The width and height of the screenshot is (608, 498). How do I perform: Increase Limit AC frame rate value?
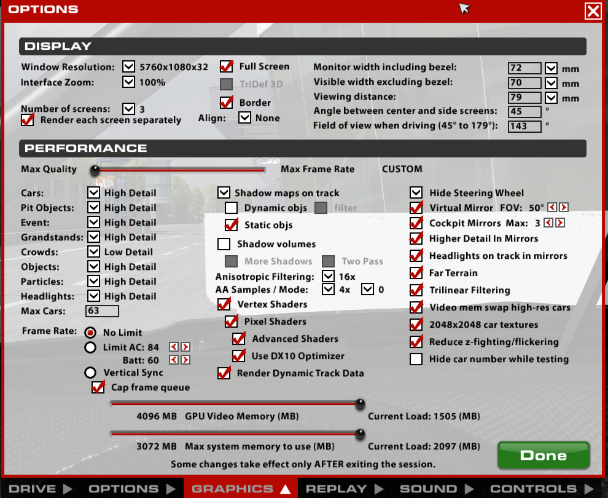(185, 347)
